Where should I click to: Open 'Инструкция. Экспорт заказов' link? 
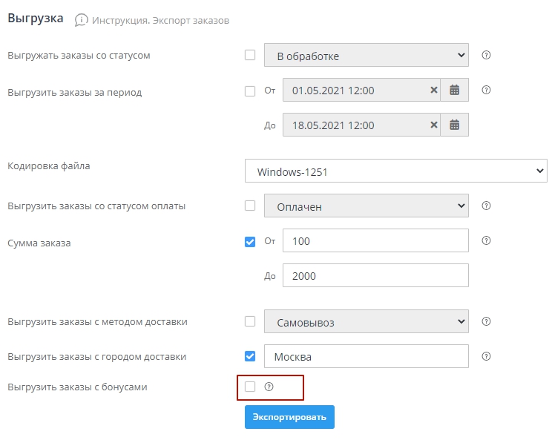[160, 21]
